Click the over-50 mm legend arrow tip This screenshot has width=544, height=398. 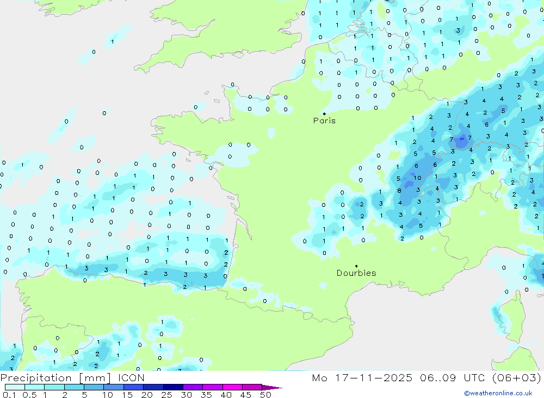pyautogui.click(x=273, y=388)
